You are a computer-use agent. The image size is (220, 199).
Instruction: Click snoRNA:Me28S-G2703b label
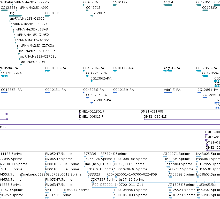[x=37, y=51]
